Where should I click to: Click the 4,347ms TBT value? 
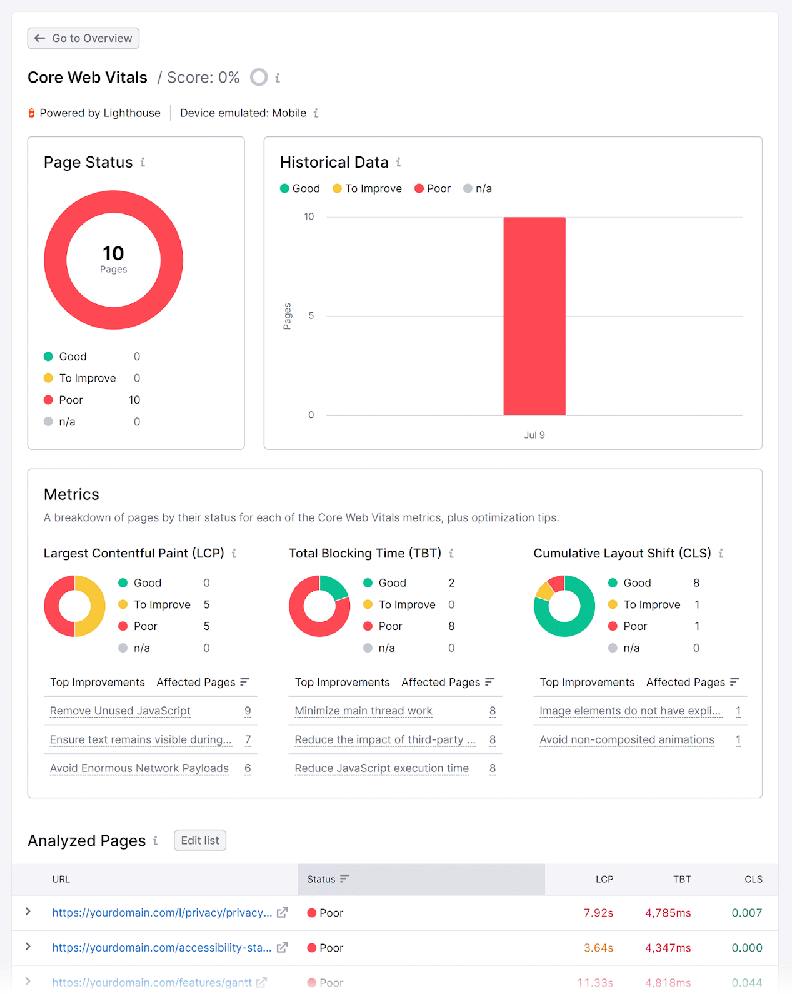pyautogui.click(x=668, y=948)
